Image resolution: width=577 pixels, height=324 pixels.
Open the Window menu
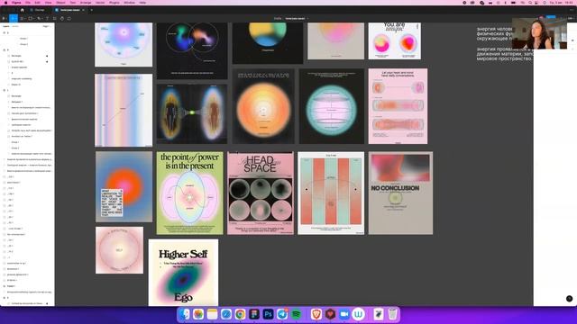click(130, 3)
